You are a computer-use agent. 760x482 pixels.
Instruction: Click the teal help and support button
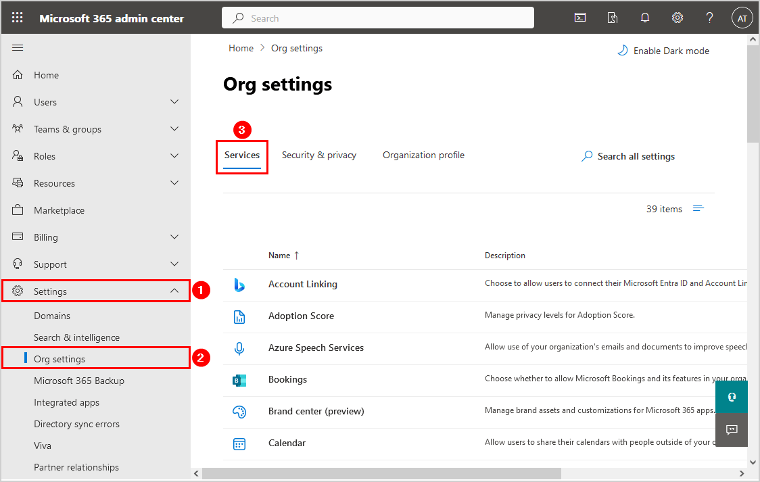731,397
